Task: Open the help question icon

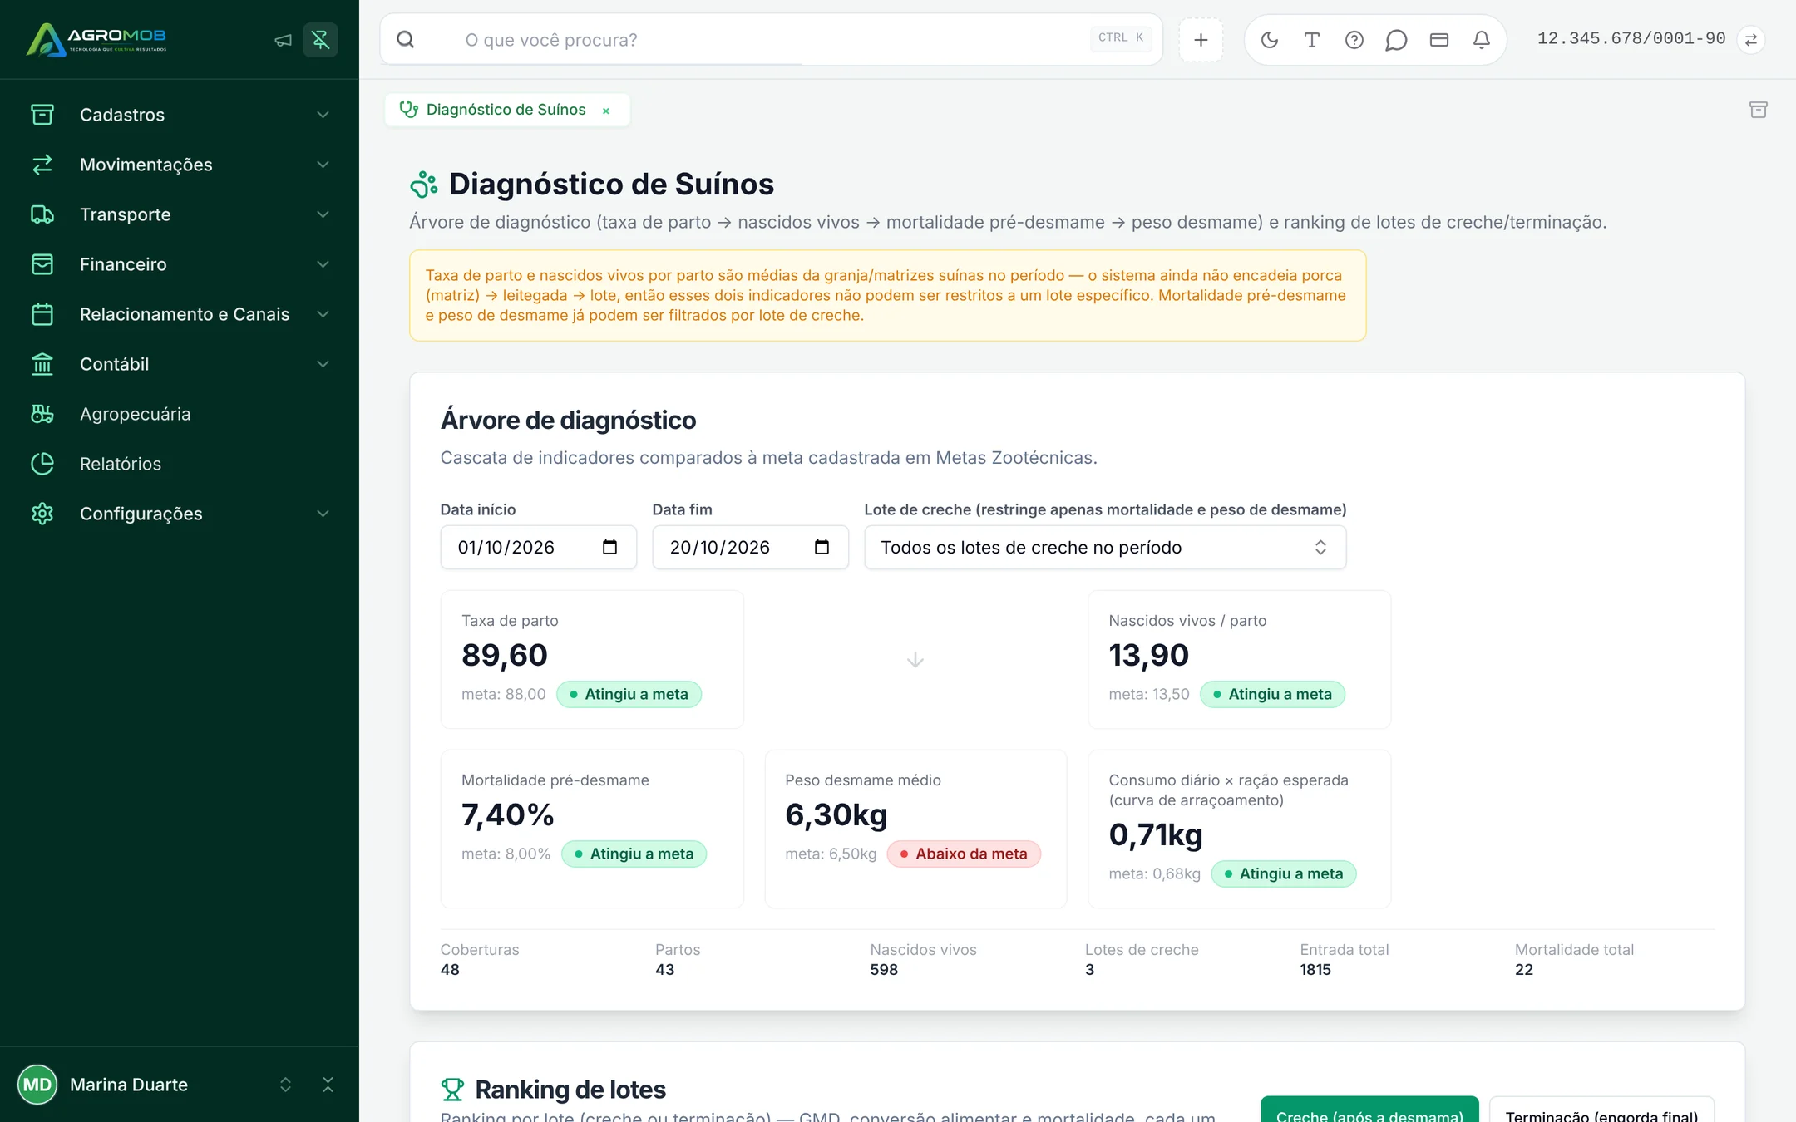Action: coord(1354,39)
